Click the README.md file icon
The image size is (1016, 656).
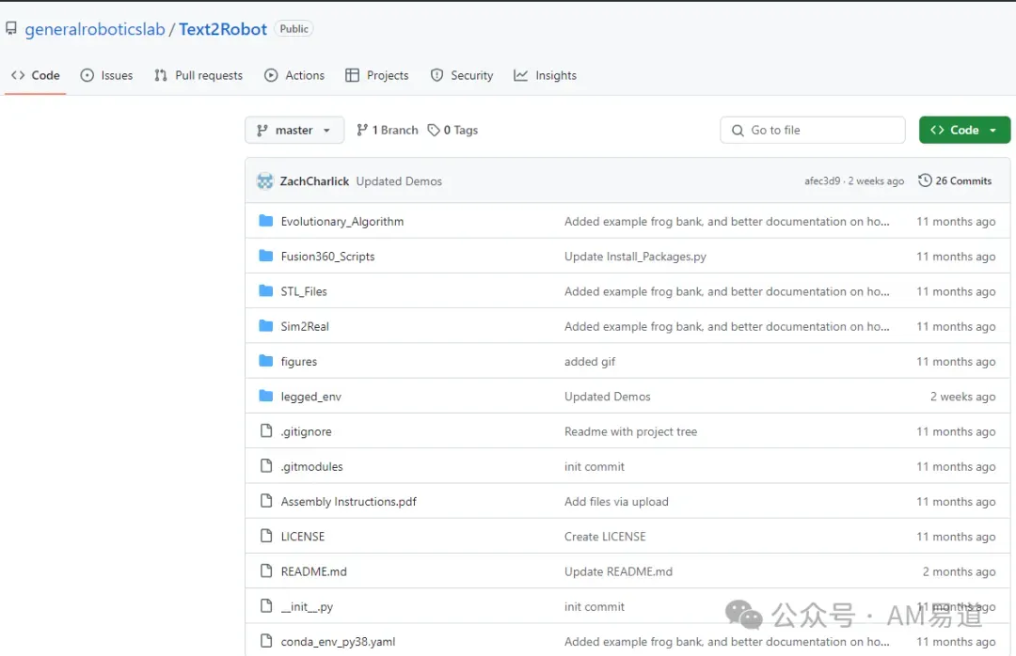pos(265,570)
